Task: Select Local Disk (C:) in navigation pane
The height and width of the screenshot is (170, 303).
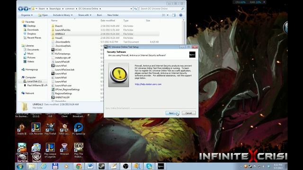Action: pos(34,81)
